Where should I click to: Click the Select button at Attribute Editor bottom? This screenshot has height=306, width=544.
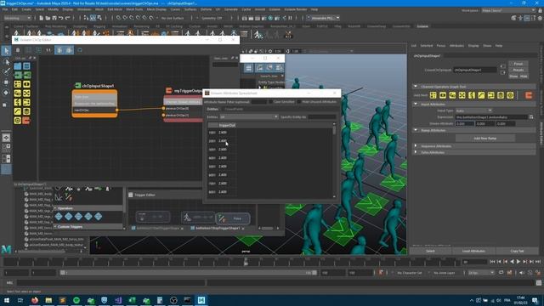[430, 251]
